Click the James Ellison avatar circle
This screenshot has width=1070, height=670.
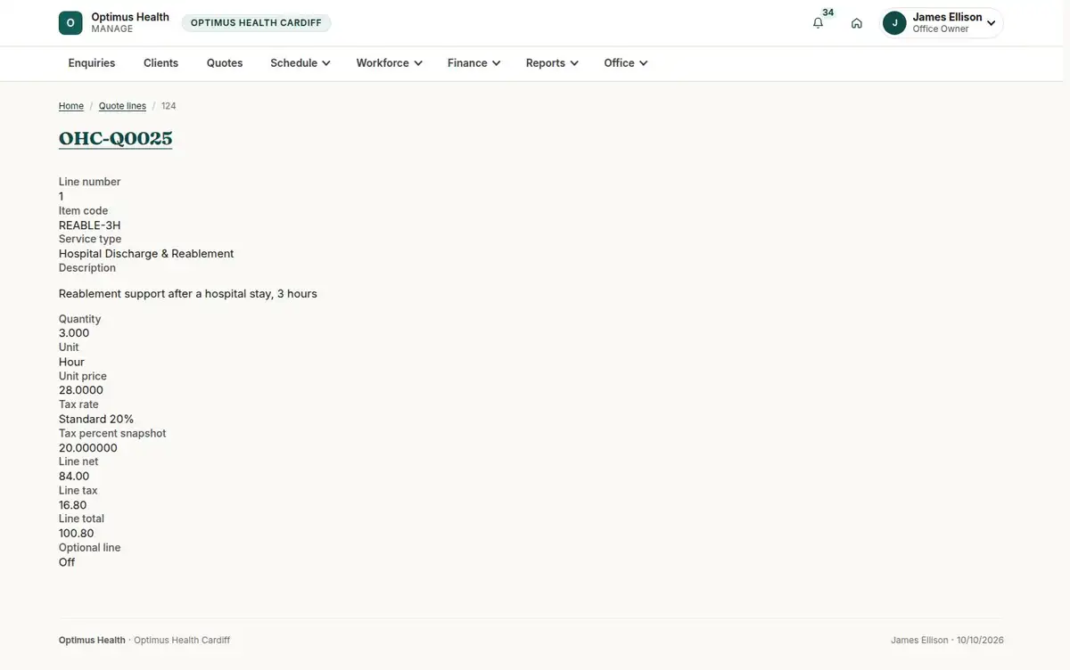[894, 23]
